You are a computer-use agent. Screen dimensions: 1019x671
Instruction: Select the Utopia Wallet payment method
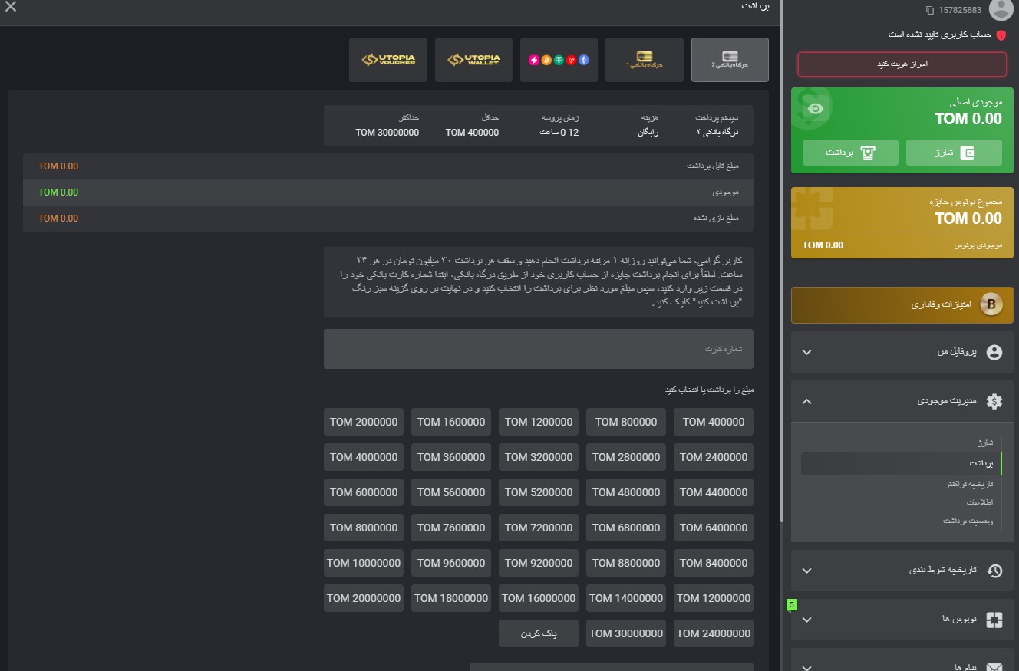(x=473, y=60)
